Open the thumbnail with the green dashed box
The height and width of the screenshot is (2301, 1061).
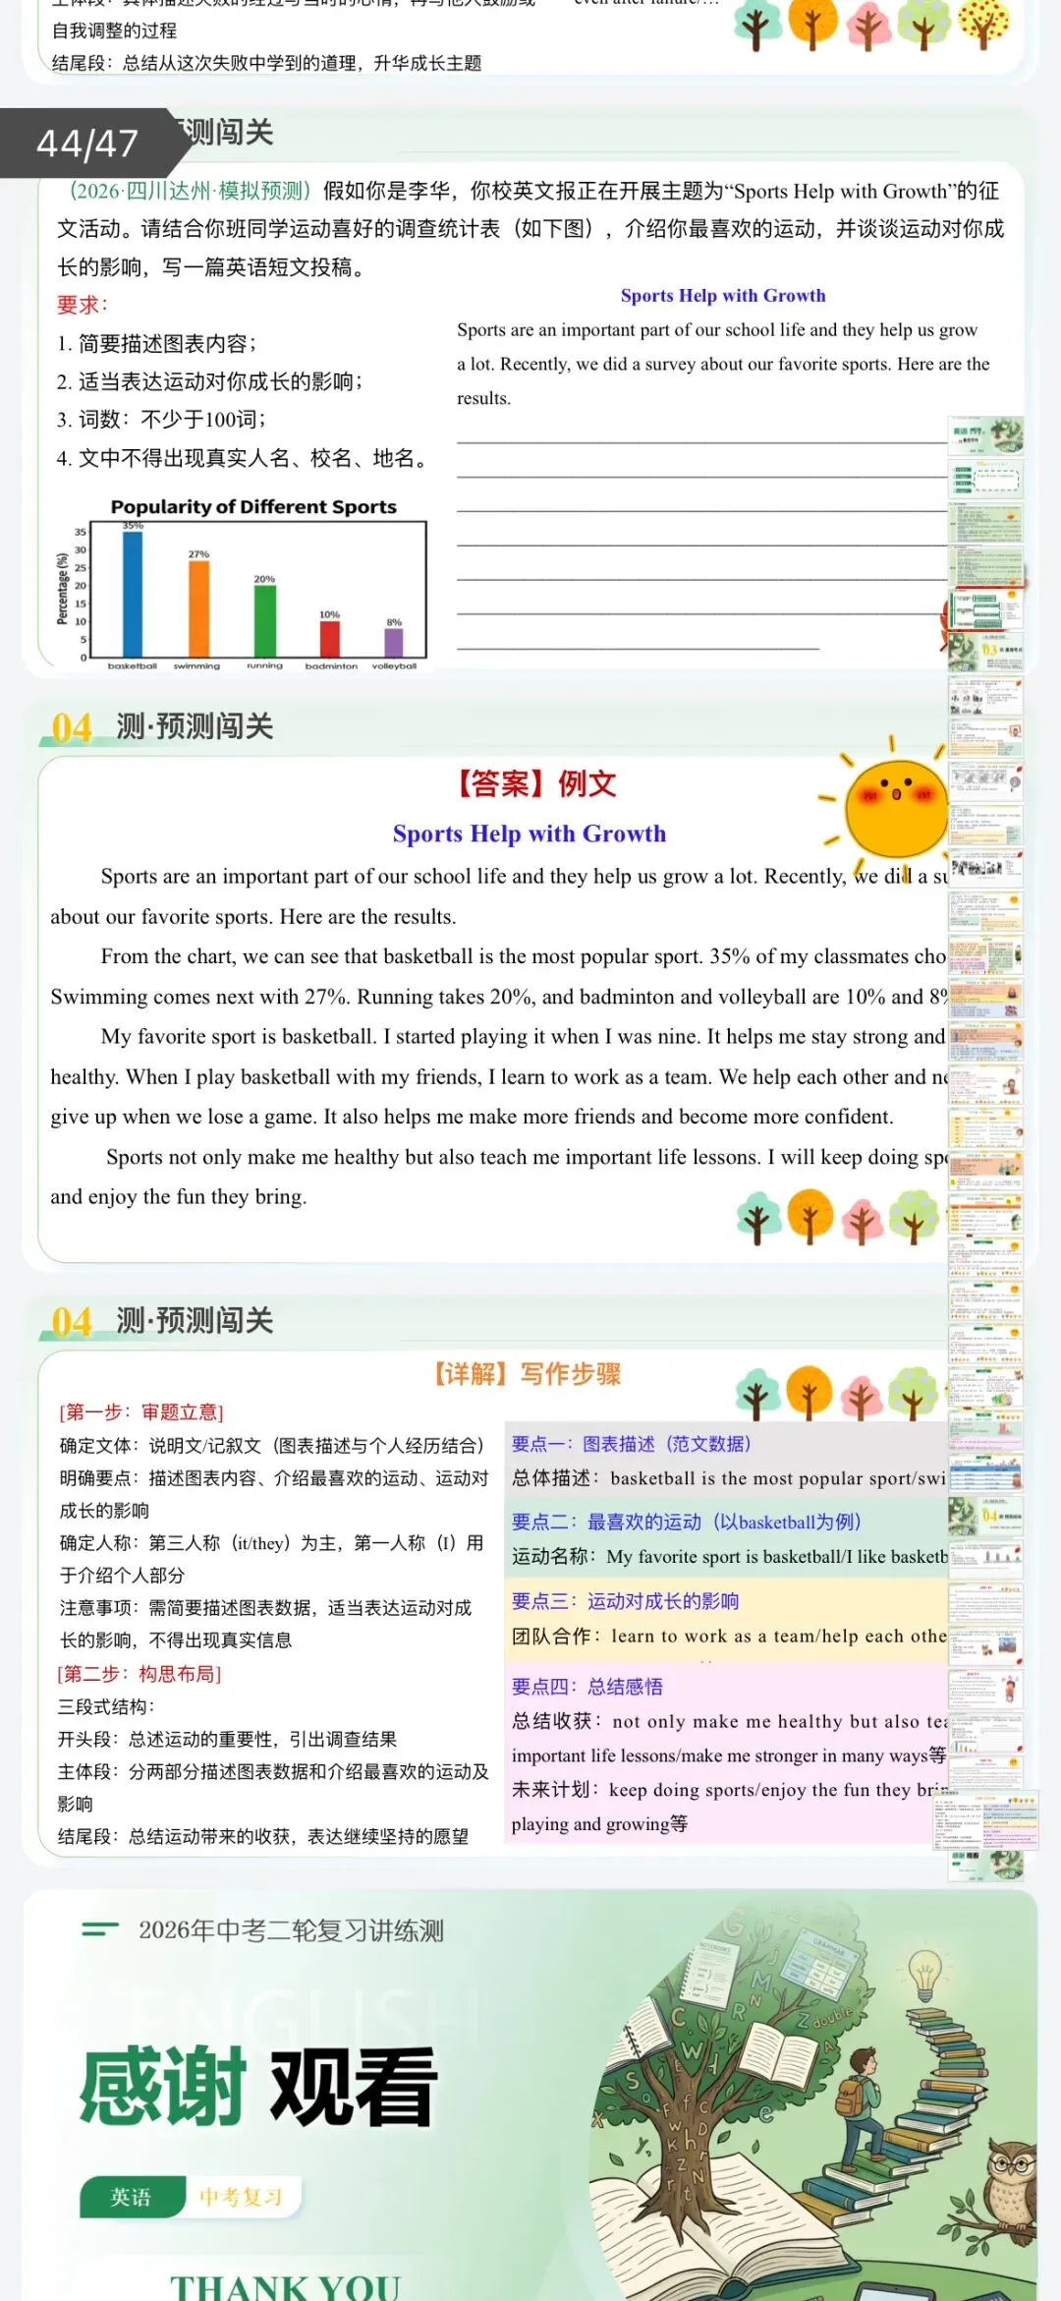985,479
